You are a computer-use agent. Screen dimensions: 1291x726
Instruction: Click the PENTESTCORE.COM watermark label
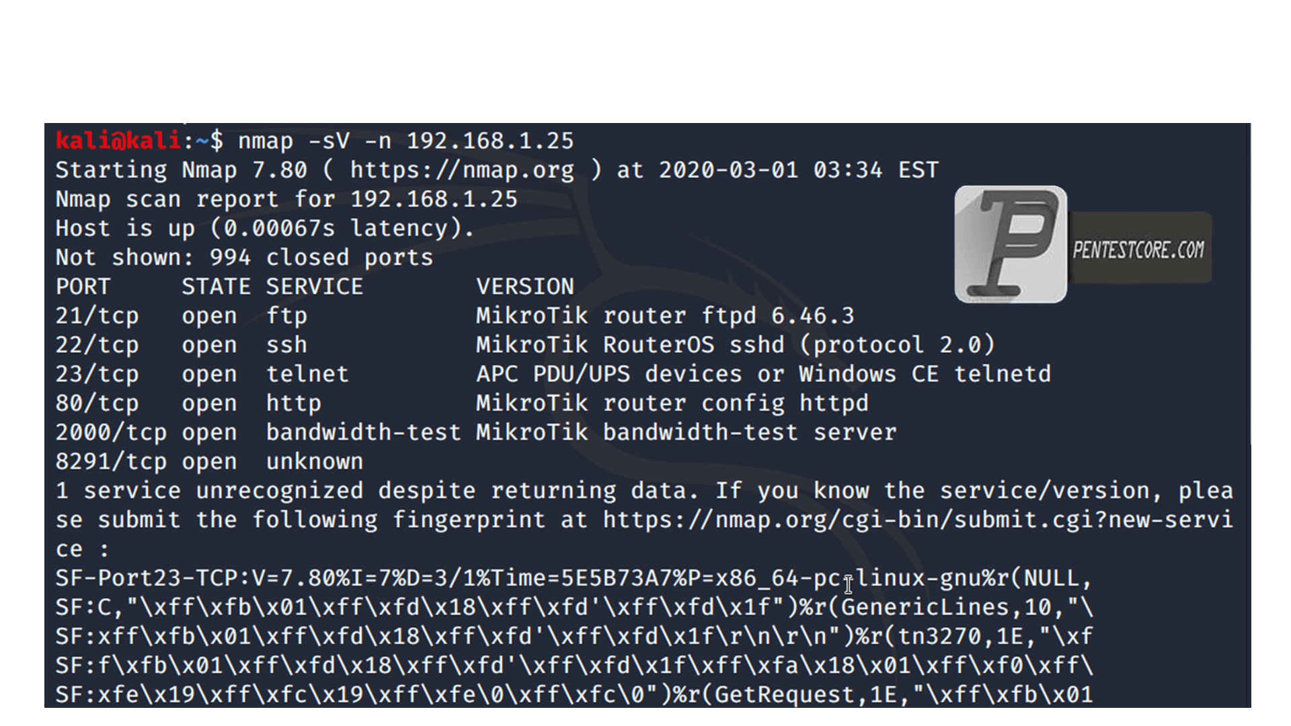[1138, 250]
